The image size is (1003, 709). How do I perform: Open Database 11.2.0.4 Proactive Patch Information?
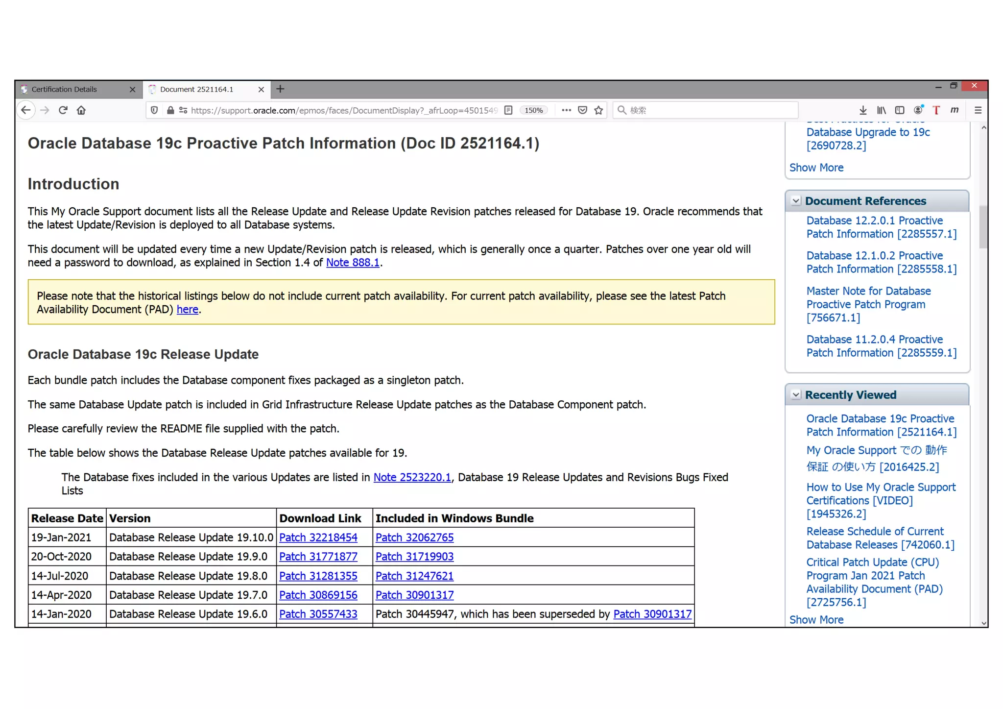point(881,346)
